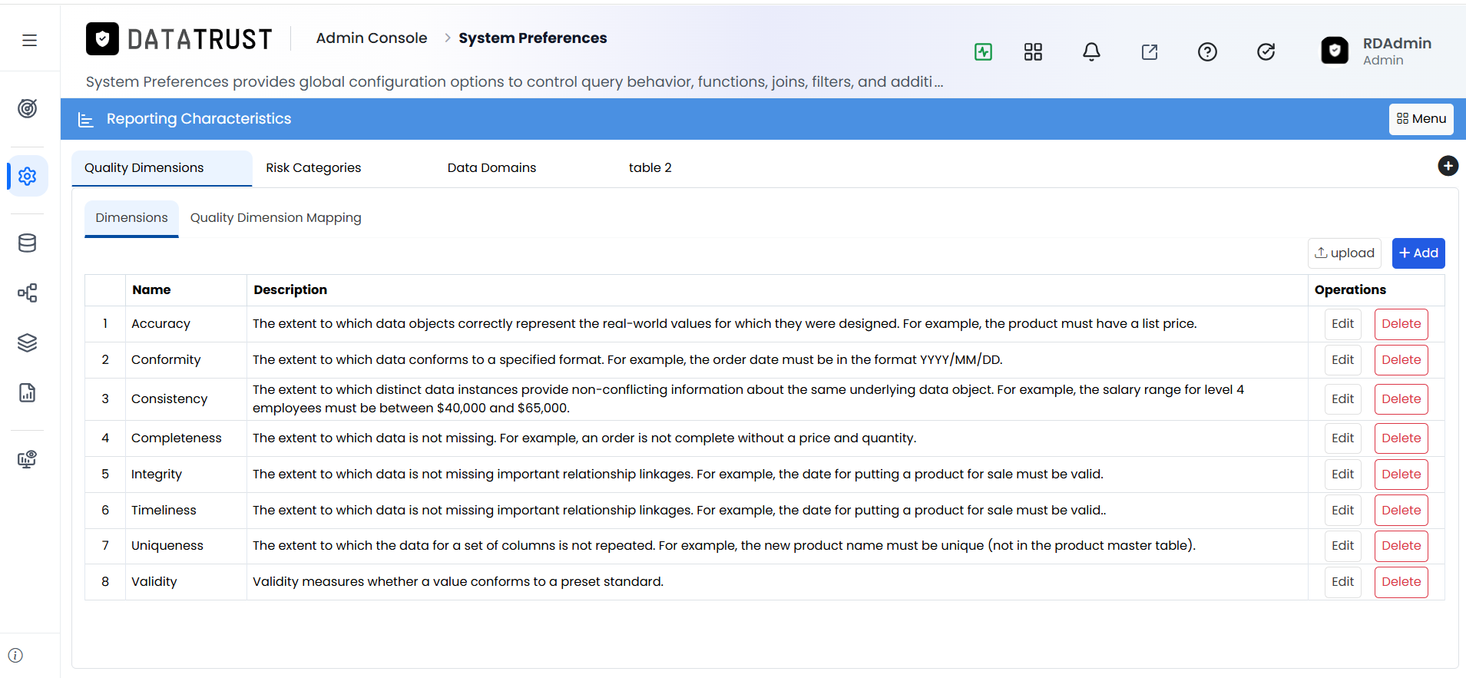Screen dimensions: 1466x678
Task: Click the Add button
Action: point(1418,253)
